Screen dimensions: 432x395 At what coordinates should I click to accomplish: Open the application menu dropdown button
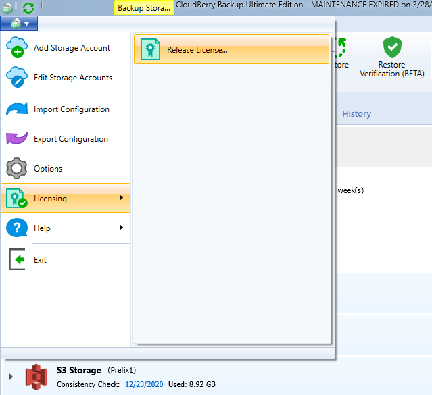[x=19, y=24]
